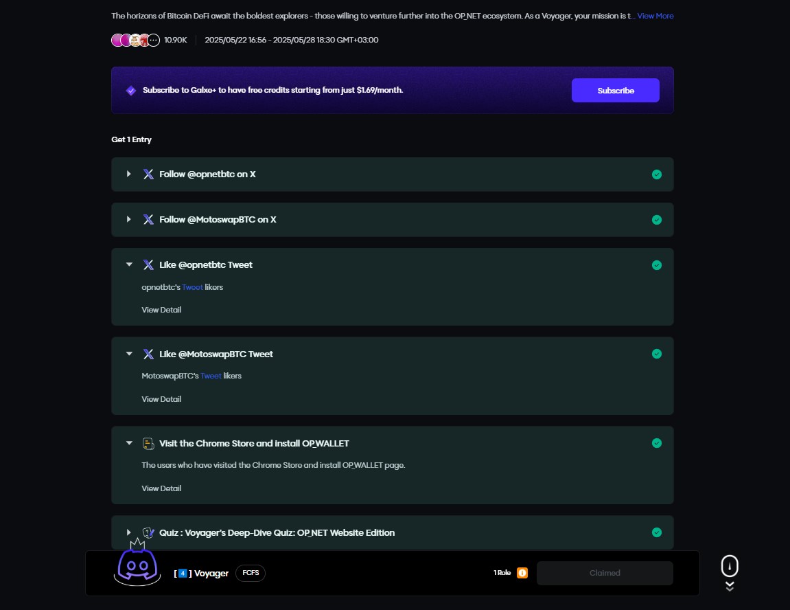Screen dimensions: 790x610
Task: Open View Detail under Like @MotoswapBTC Tweet
Action: coord(161,399)
